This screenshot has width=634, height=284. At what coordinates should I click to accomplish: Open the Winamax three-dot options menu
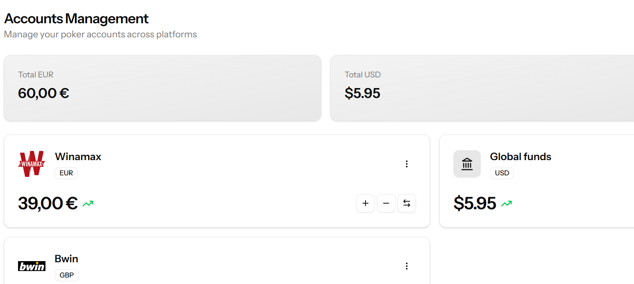[407, 164]
